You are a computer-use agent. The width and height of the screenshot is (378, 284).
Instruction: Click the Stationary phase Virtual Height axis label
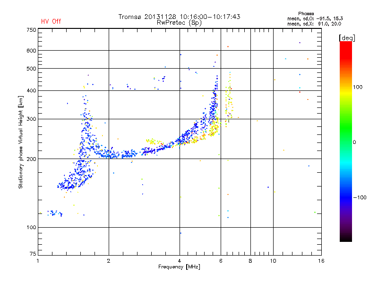pyautogui.click(x=20, y=142)
